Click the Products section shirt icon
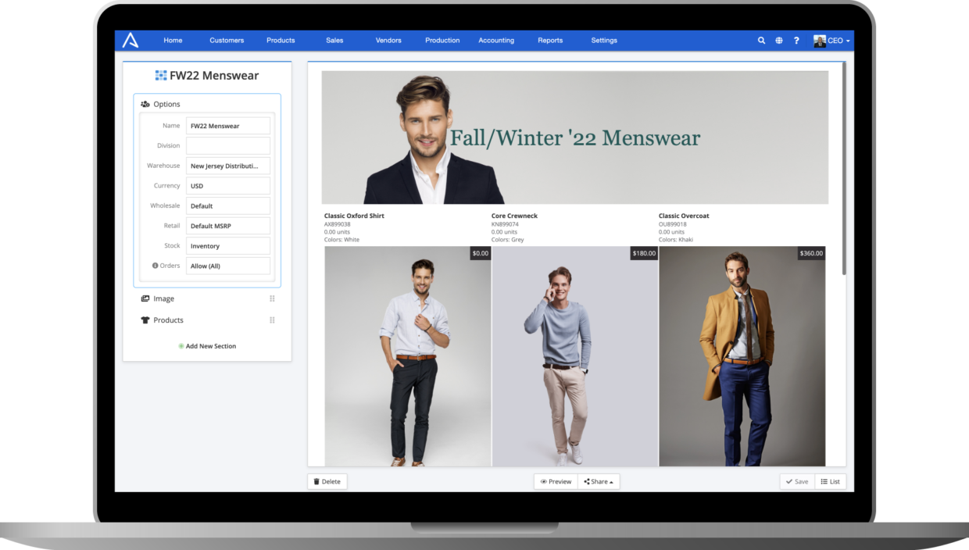969x550 pixels. coord(145,320)
